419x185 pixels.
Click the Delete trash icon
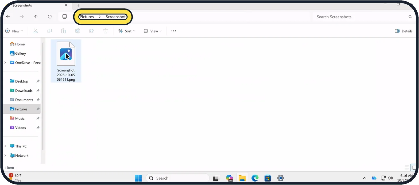106,31
